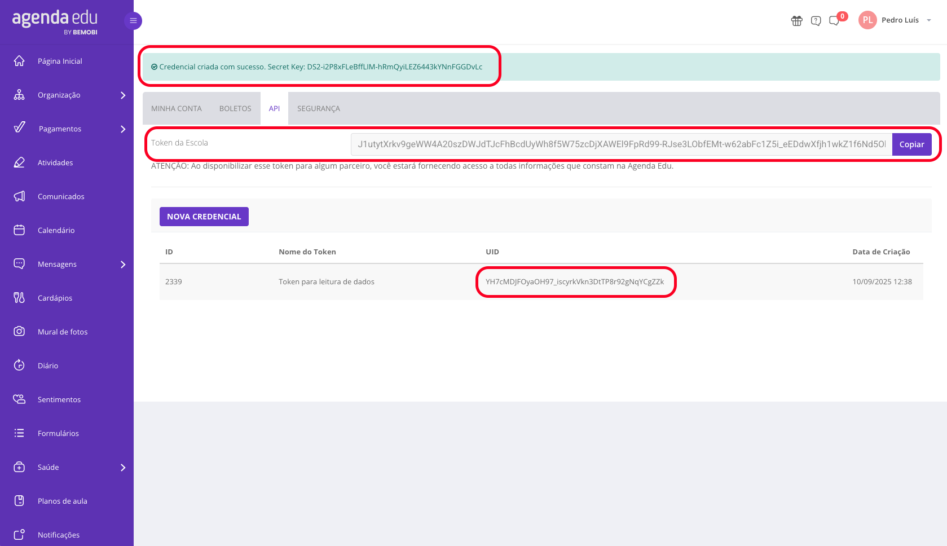Viewport: 947px width, 546px height.
Task: Click the Mensagens chat bubble icon
Action: coord(19,264)
